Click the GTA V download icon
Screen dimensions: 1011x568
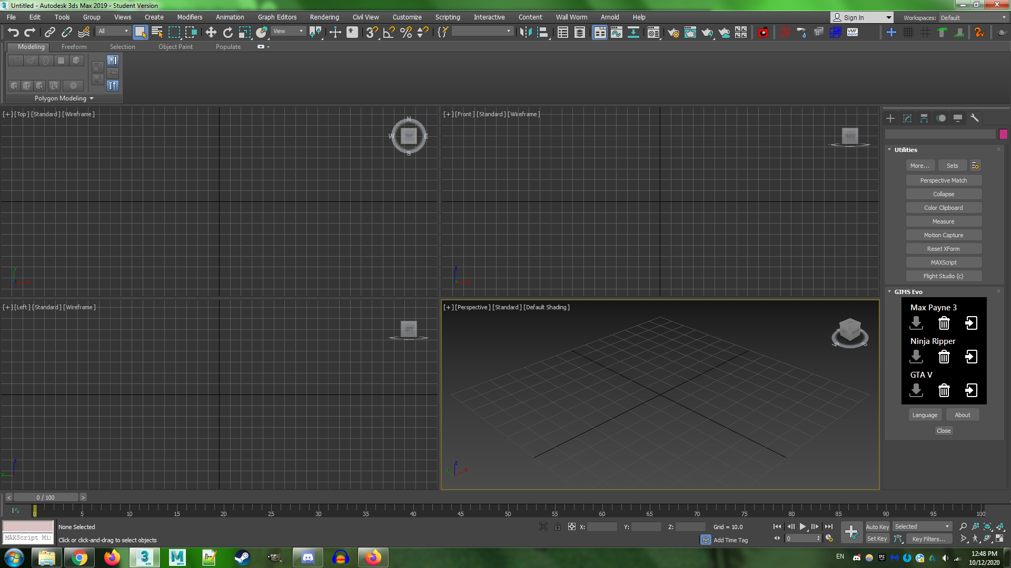coord(916,390)
